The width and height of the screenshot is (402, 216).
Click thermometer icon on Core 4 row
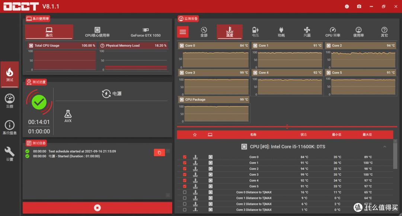[195, 180]
